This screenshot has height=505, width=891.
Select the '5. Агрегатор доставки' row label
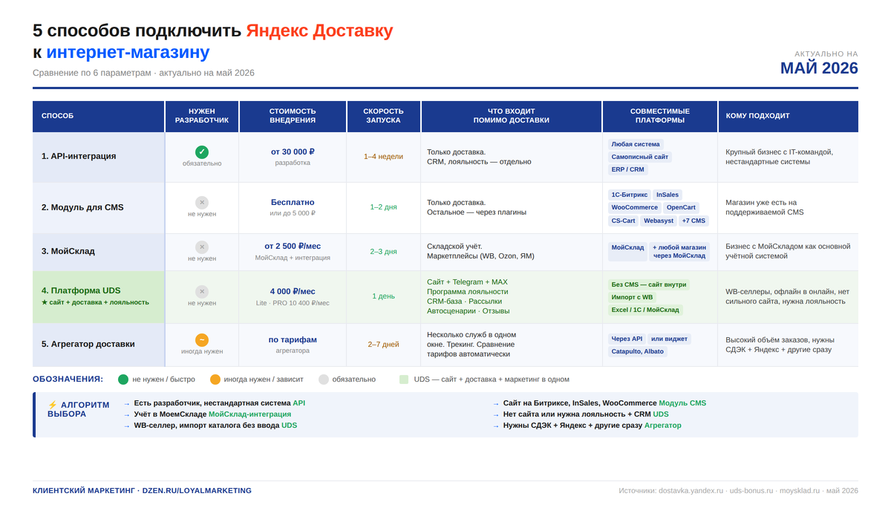88,344
